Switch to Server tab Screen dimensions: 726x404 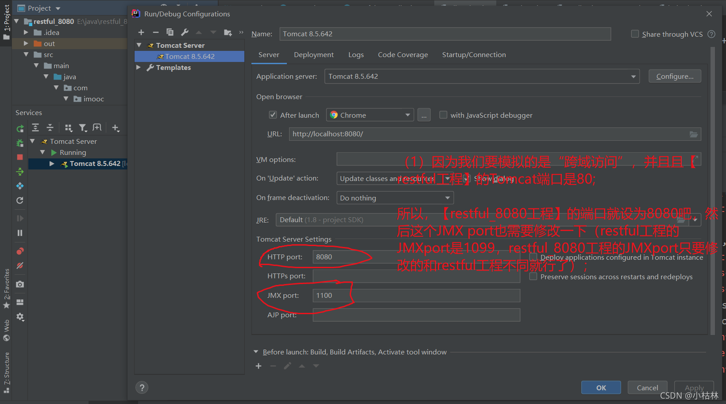point(269,55)
